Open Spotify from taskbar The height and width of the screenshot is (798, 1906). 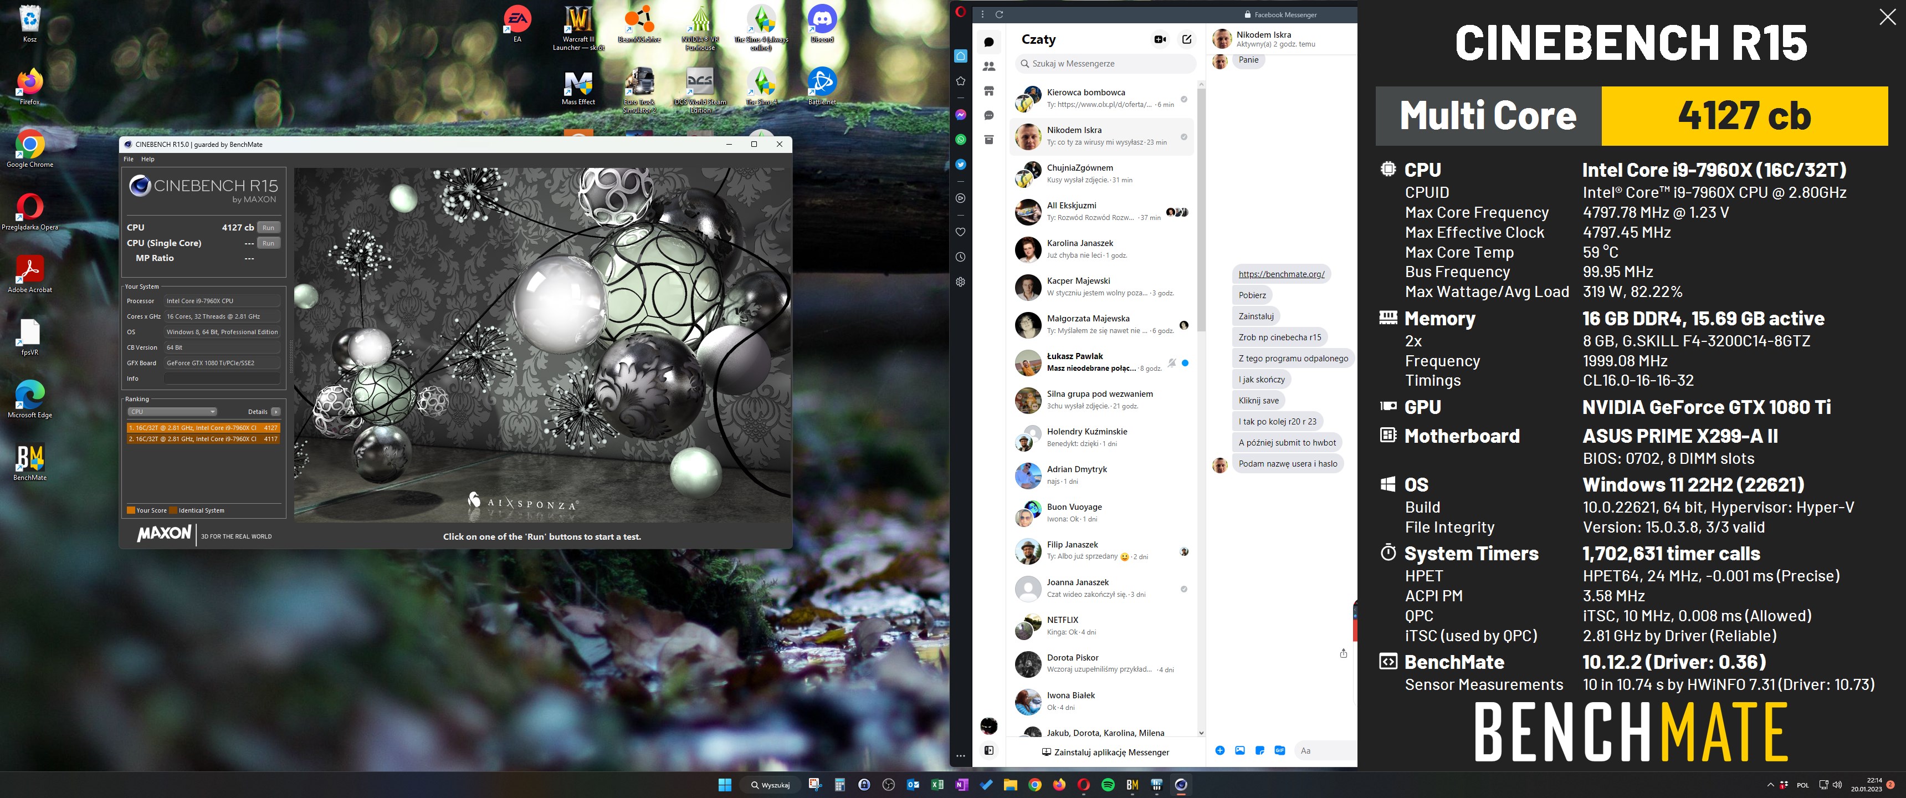(x=1108, y=785)
